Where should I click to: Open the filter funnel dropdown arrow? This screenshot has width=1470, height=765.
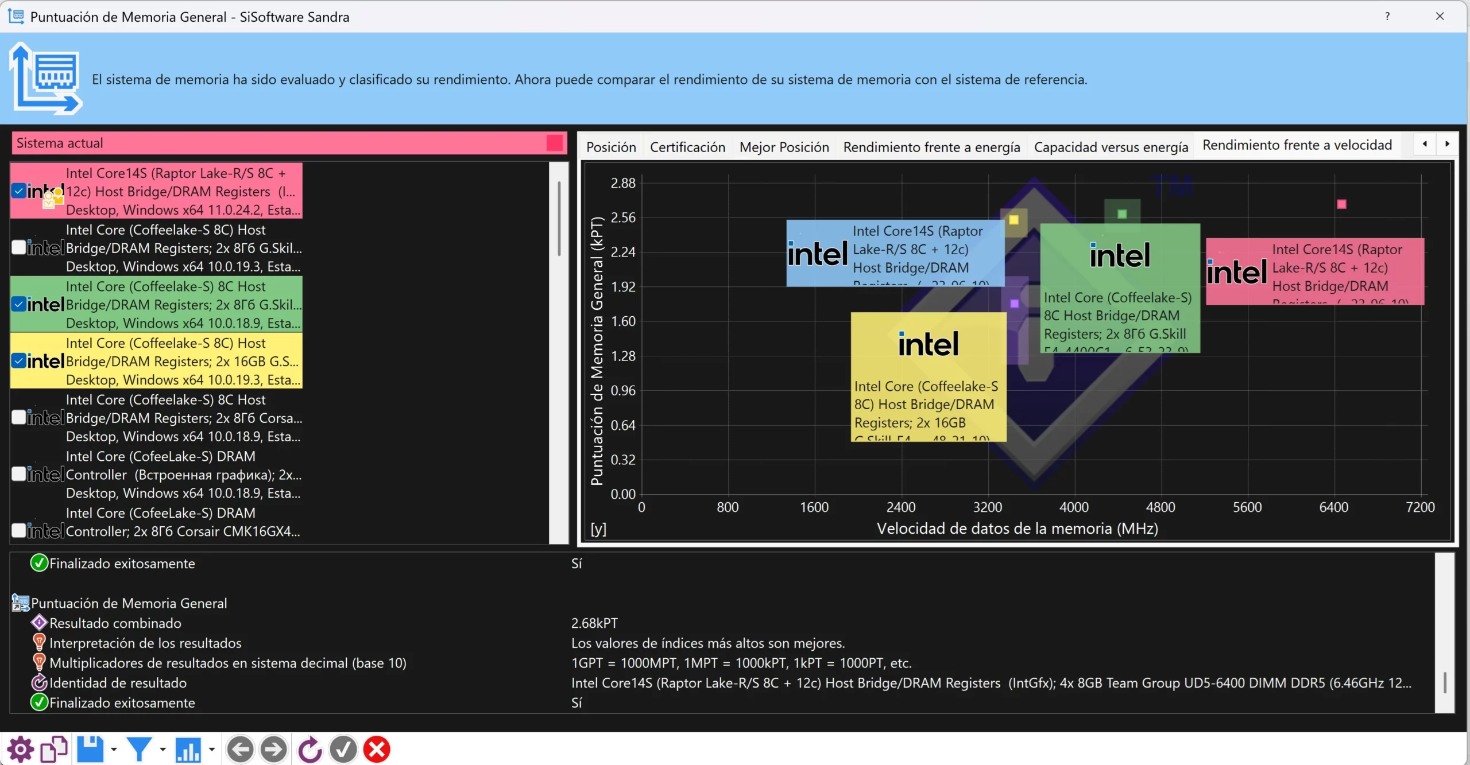pos(163,749)
